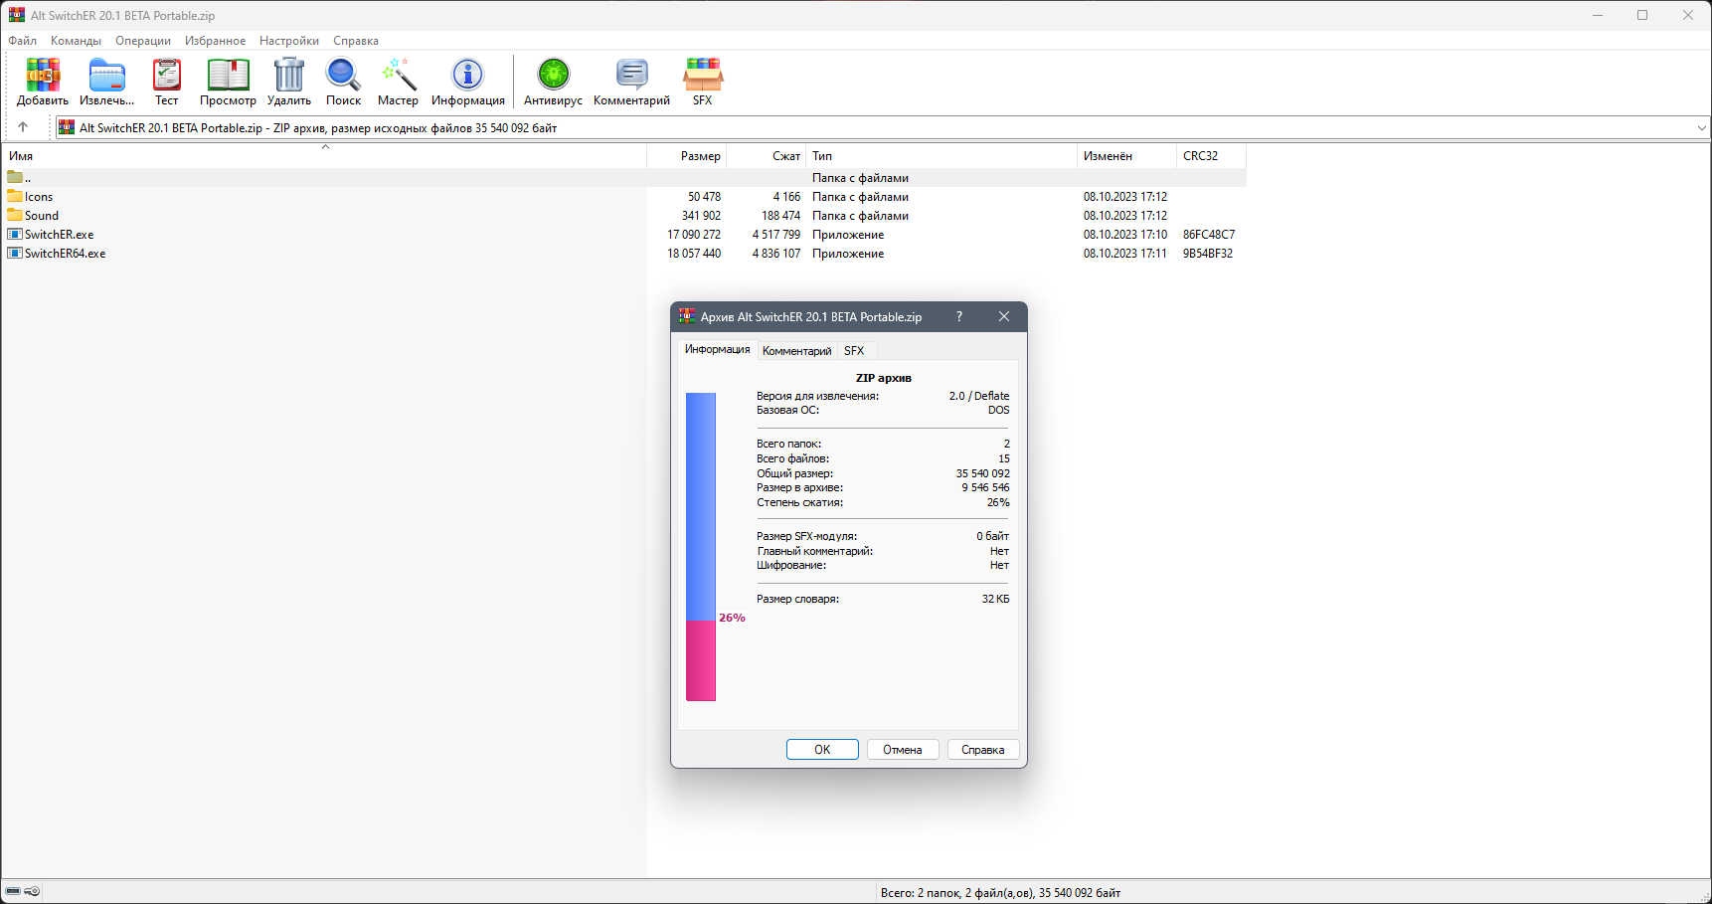Click the Справка button in dialog
The width and height of the screenshot is (1712, 904).
[x=982, y=749]
